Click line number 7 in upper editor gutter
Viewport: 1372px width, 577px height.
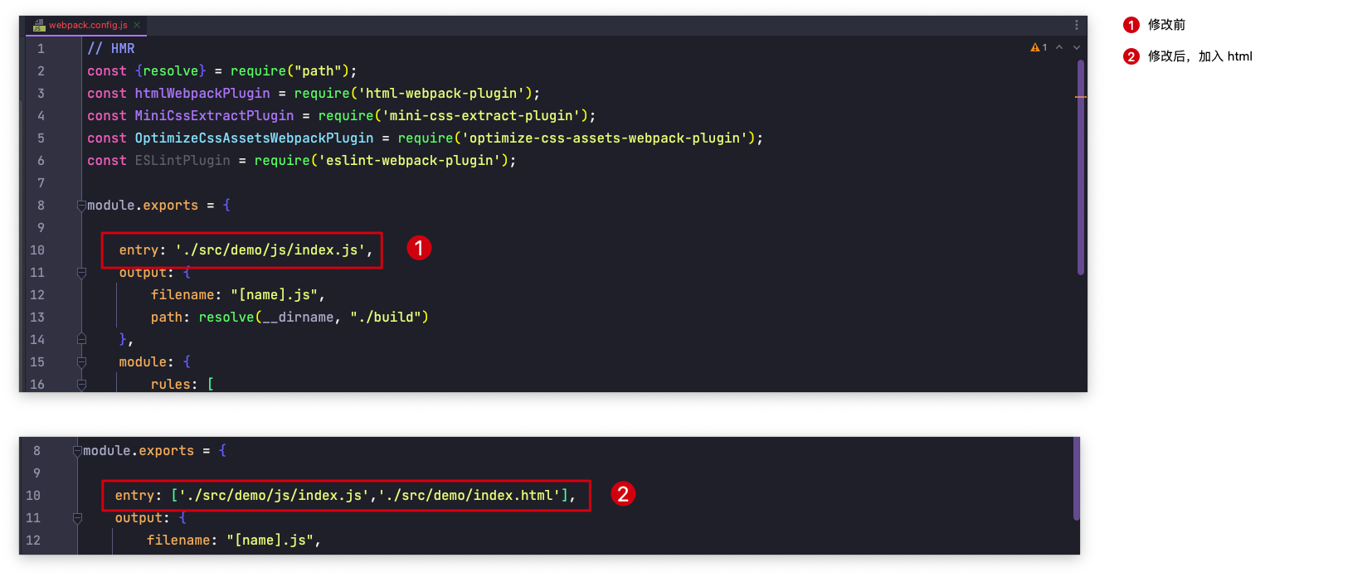coord(41,183)
